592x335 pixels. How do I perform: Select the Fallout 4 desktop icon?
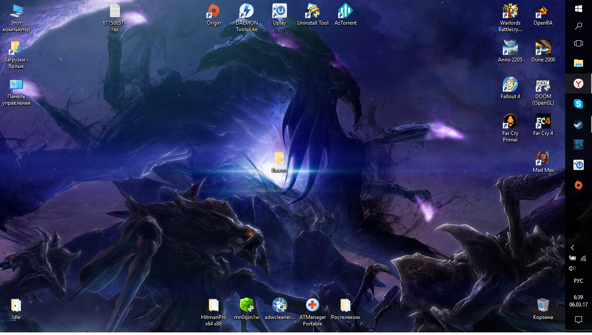coord(510,88)
